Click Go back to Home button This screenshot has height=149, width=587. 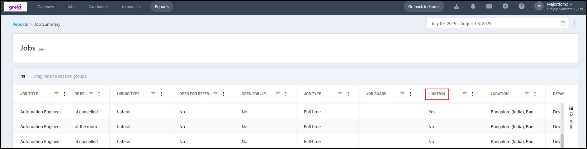pos(424,7)
